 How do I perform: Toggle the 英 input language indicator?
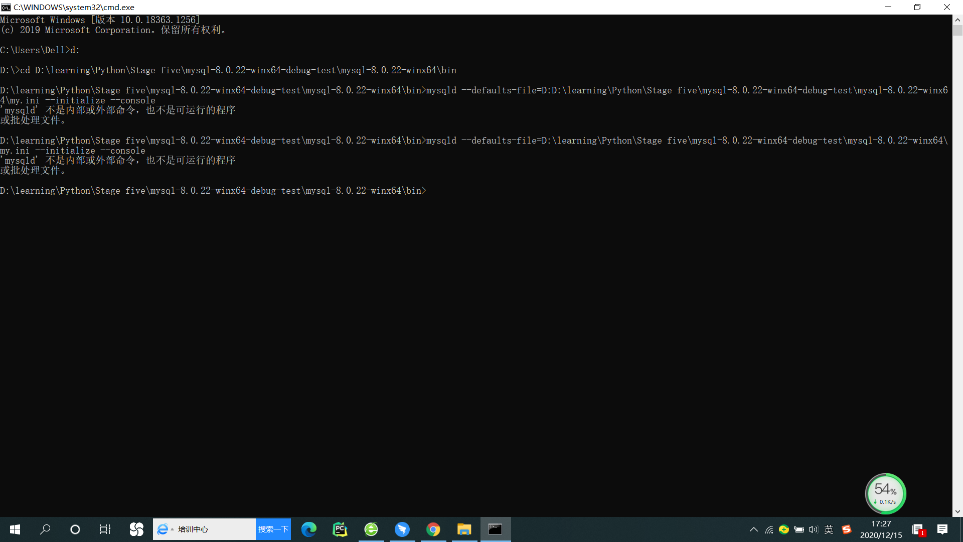[829, 529]
